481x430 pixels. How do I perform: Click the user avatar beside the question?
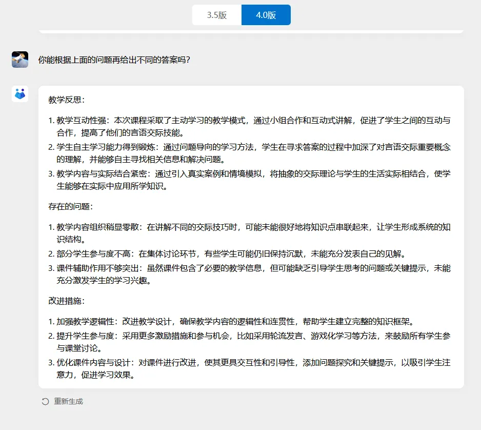click(20, 60)
